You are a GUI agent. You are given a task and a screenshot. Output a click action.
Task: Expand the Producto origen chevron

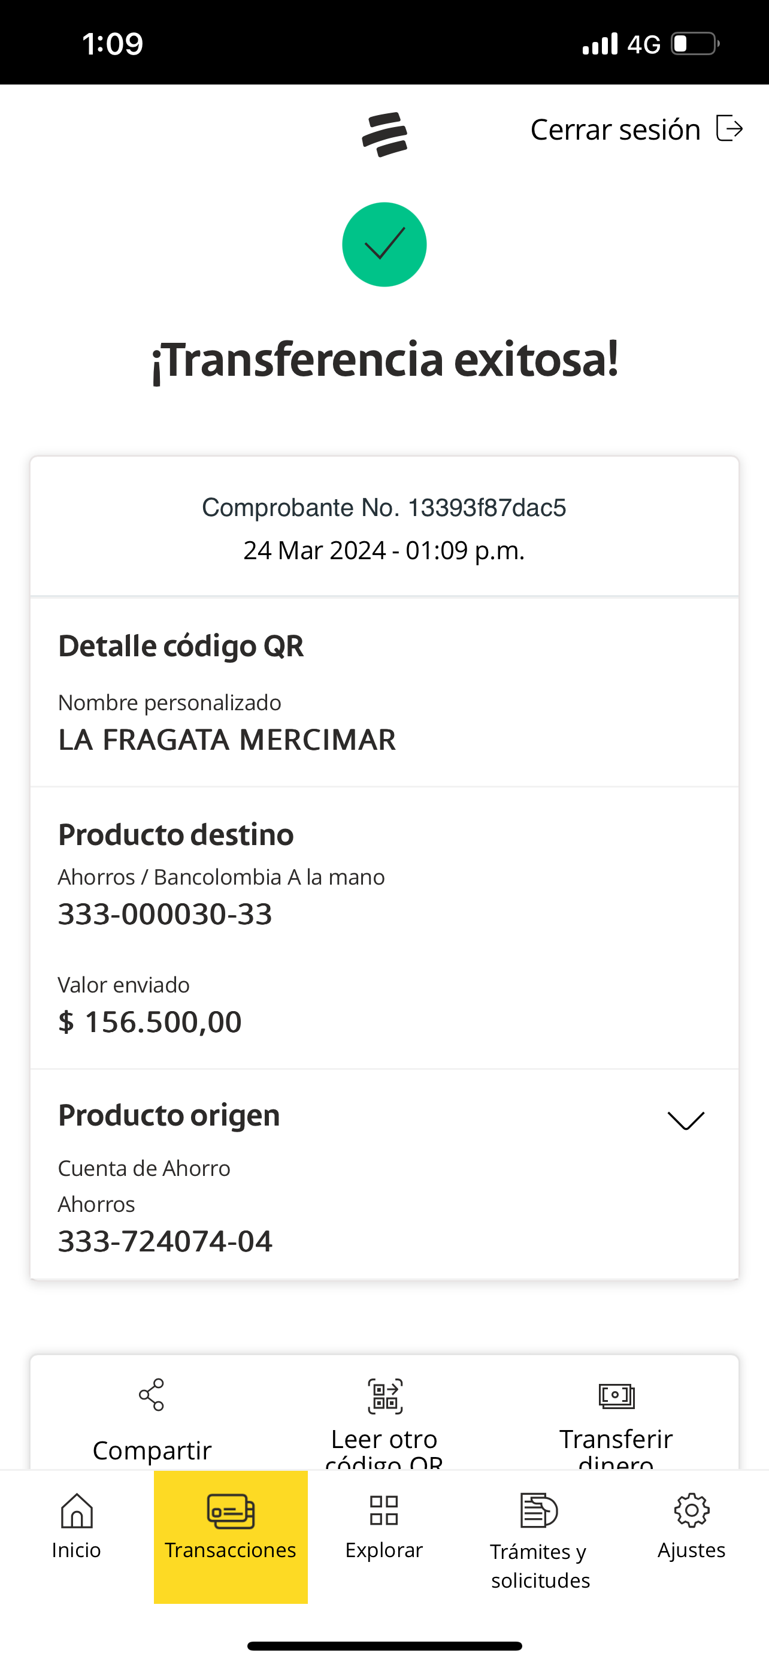tap(686, 1120)
